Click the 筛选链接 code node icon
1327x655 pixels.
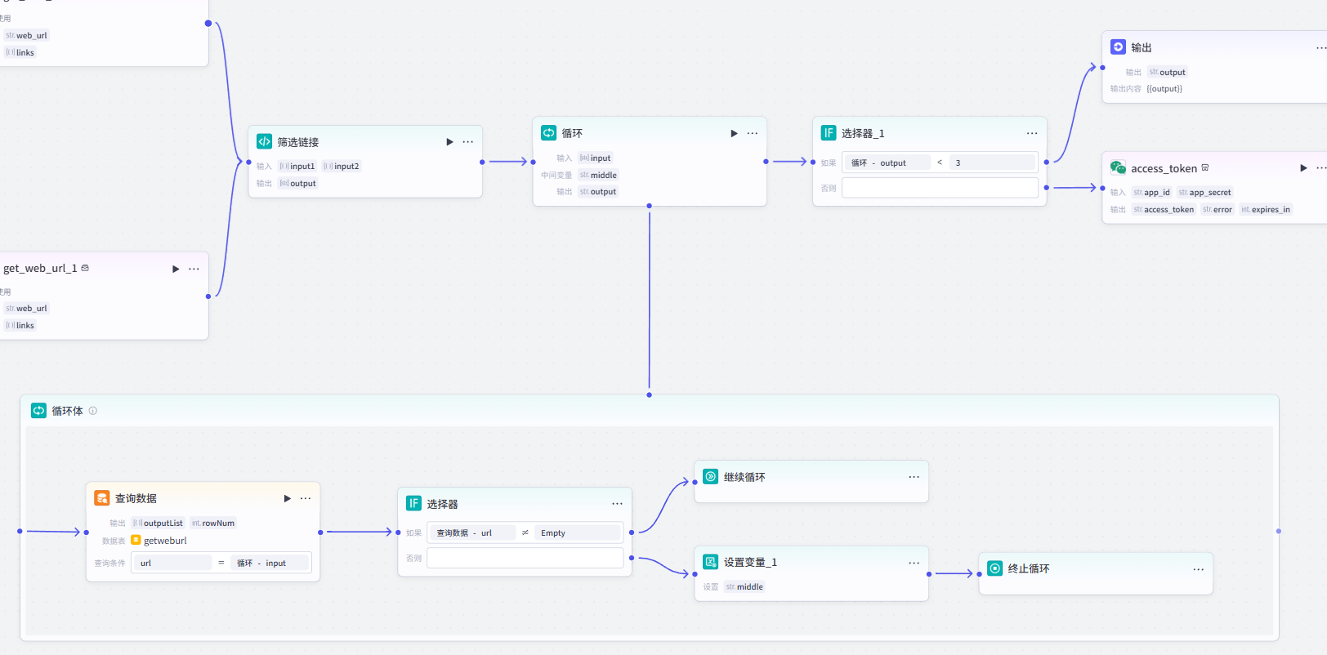pyautogui.click(x=264, y=141)
